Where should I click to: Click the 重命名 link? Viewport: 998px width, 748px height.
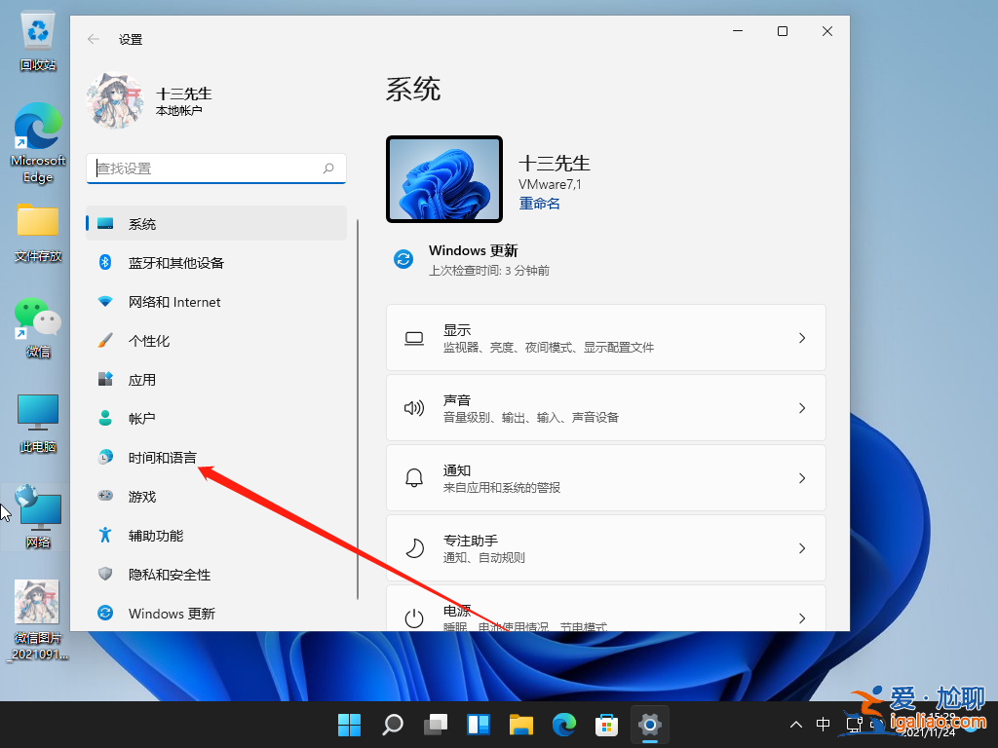tap(539, 203)
